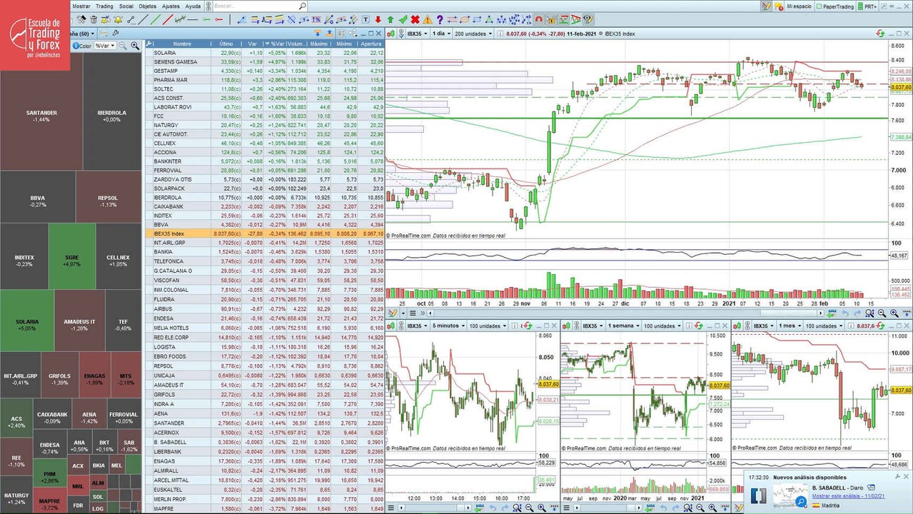
Task: Click zoom-in magnifier in heatmap panel
Action: click(135, 46)
